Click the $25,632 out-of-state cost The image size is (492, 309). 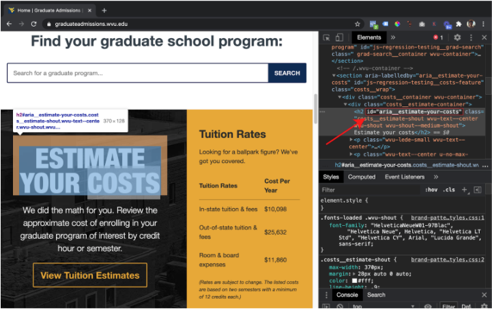point(275,232)
